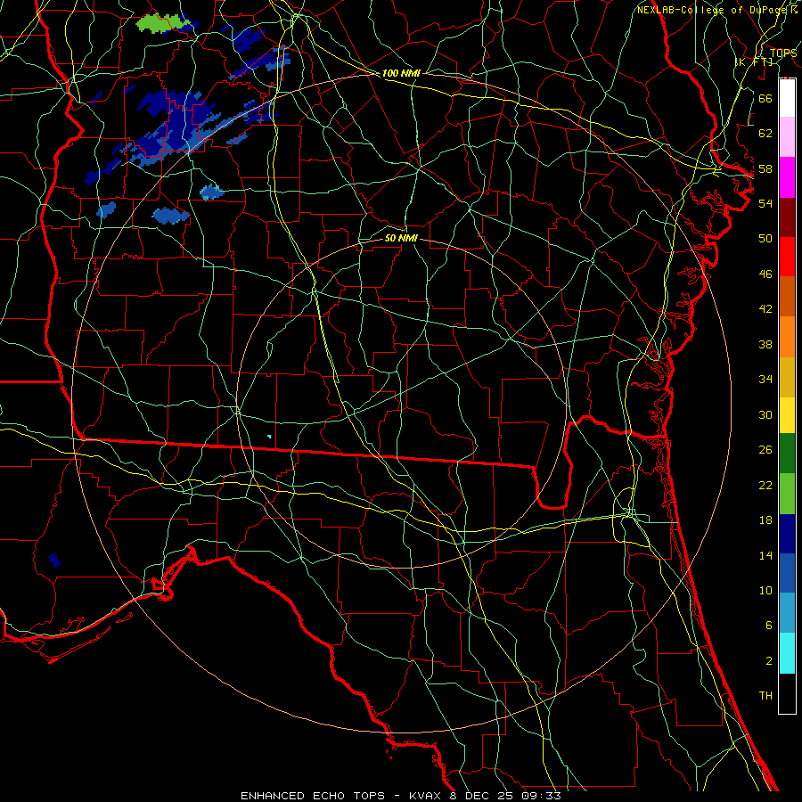This screenshot has height=802, width=802.
Task: Click the navy blue legend swatch
Action: pyautogui.click(x=787, y=534)
